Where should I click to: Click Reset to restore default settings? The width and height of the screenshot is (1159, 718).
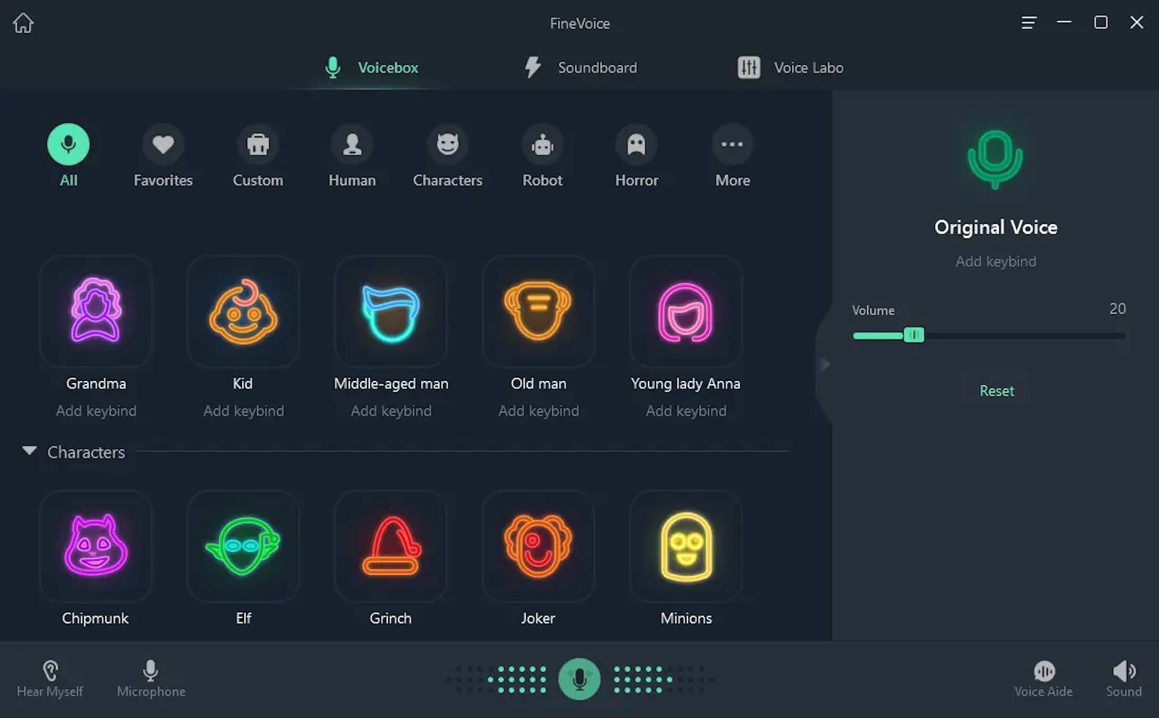coord(995,391)
